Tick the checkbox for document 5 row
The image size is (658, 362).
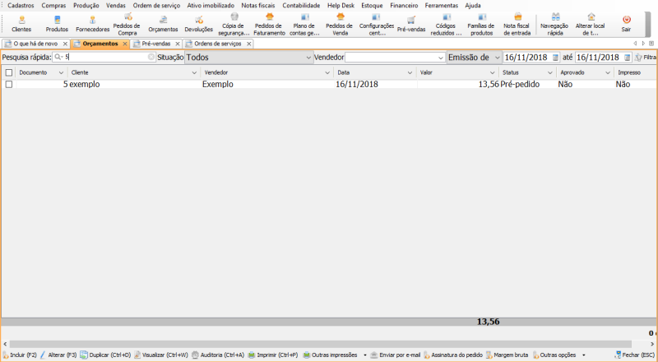[x=9, y=85]
